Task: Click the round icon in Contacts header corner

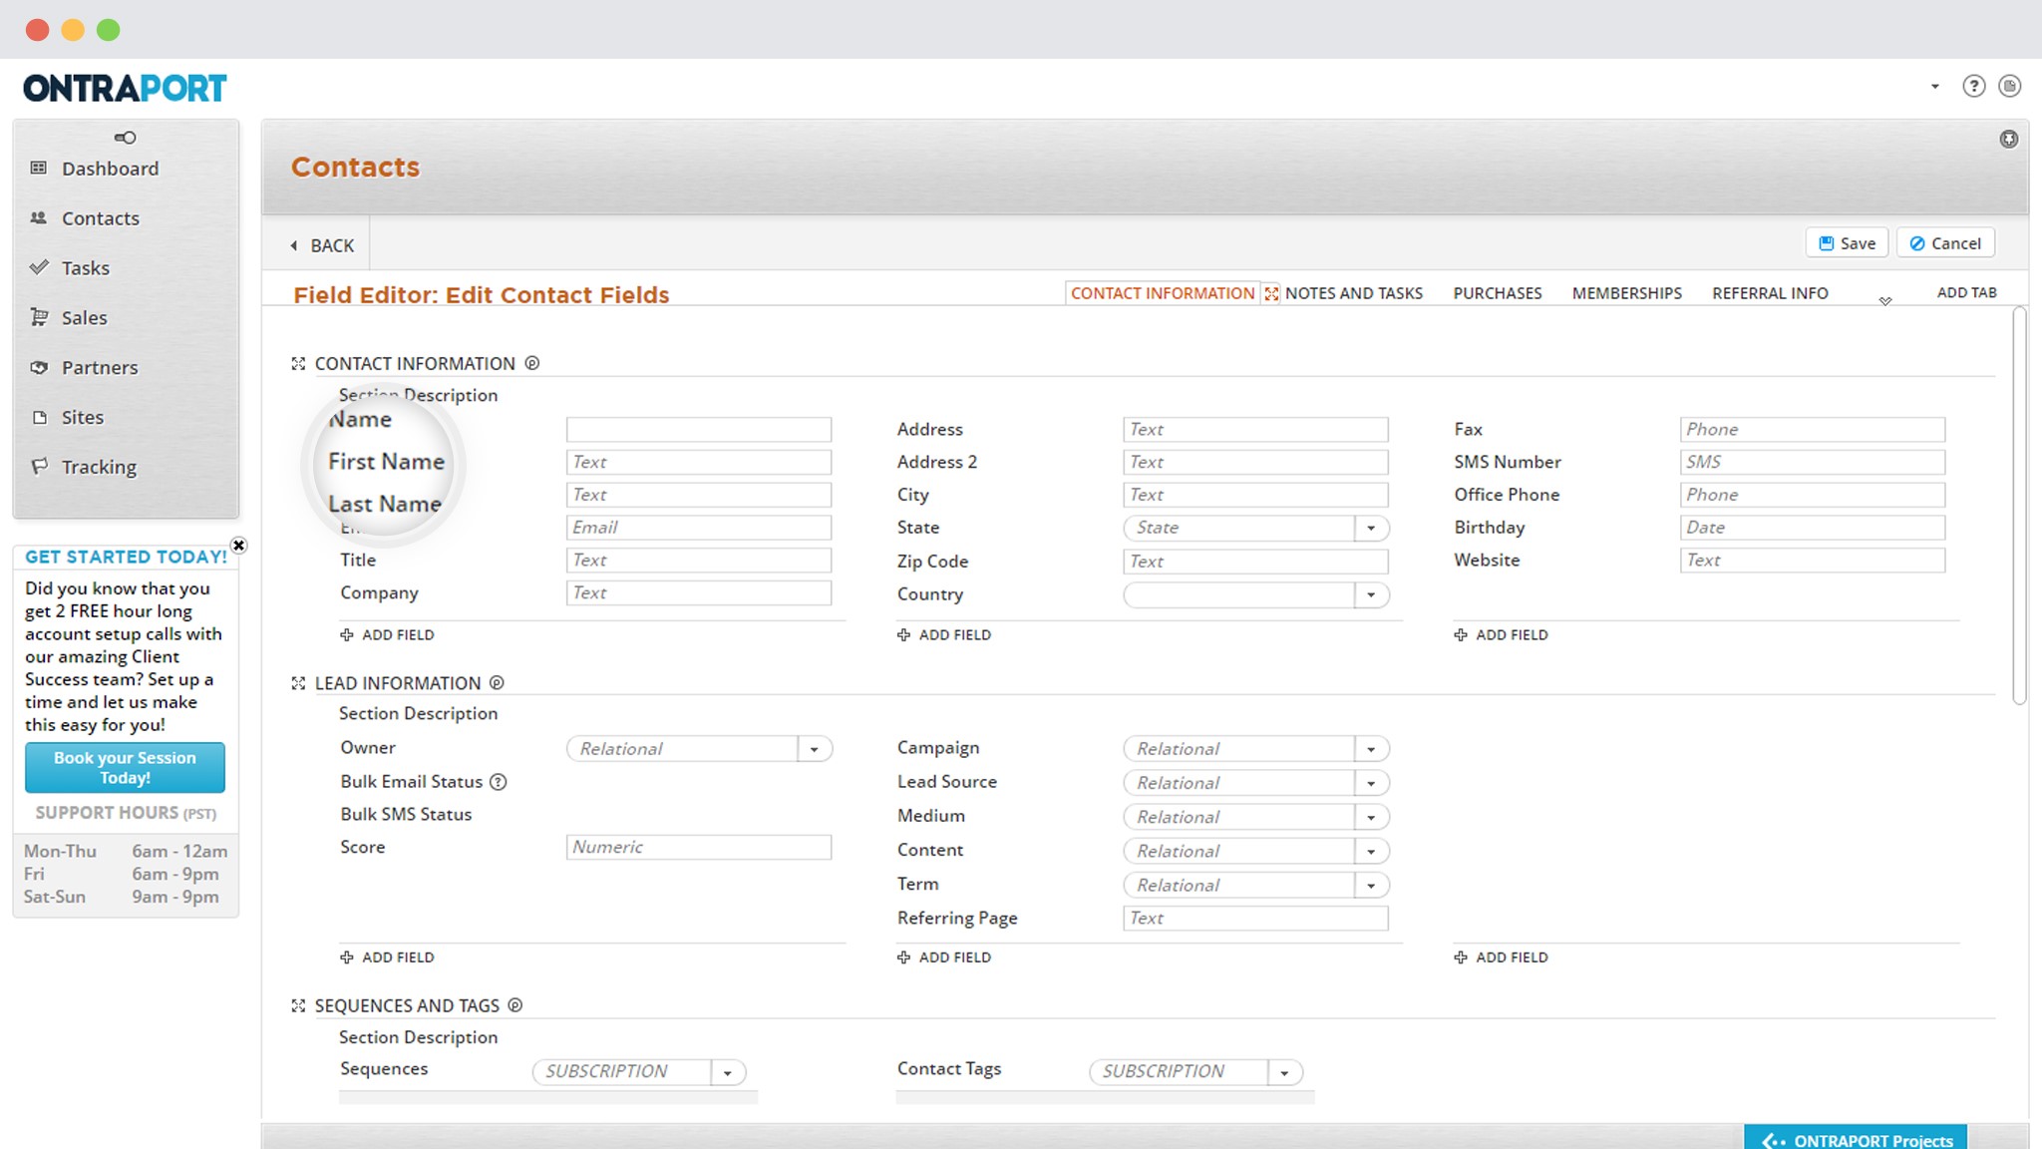Action: [2008, 140]
